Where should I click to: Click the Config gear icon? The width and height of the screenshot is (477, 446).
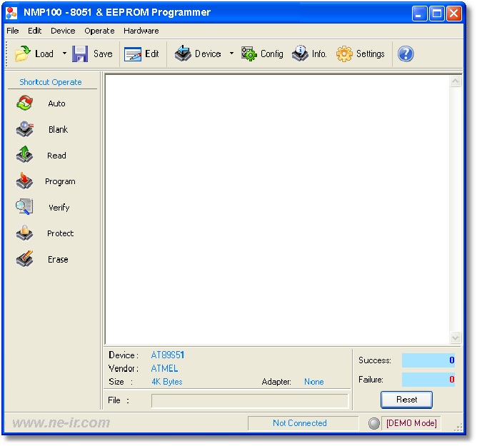pyautogui.click(x=249, y=54)
